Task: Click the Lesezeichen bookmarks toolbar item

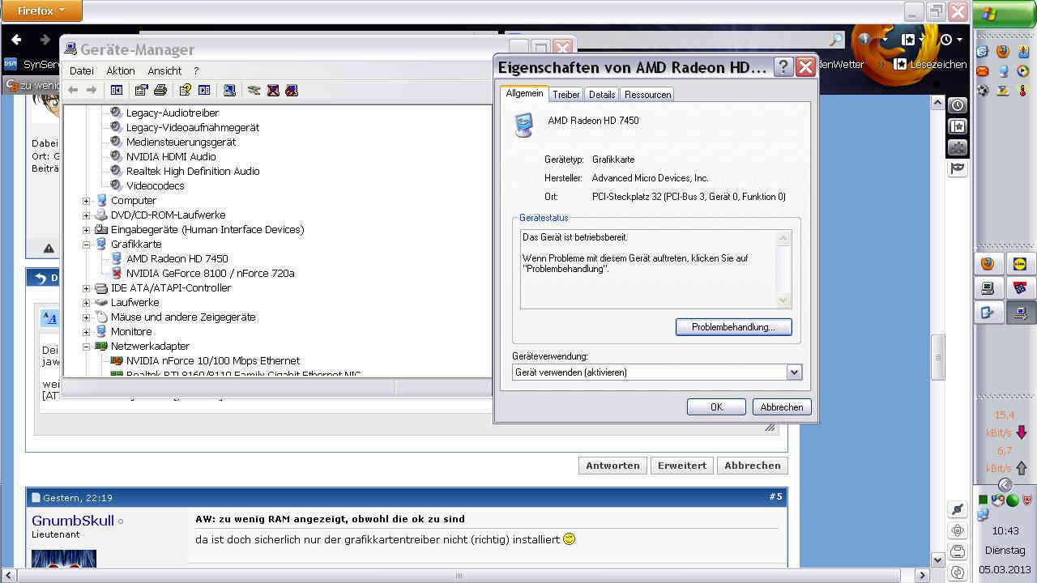Action: 930,64
